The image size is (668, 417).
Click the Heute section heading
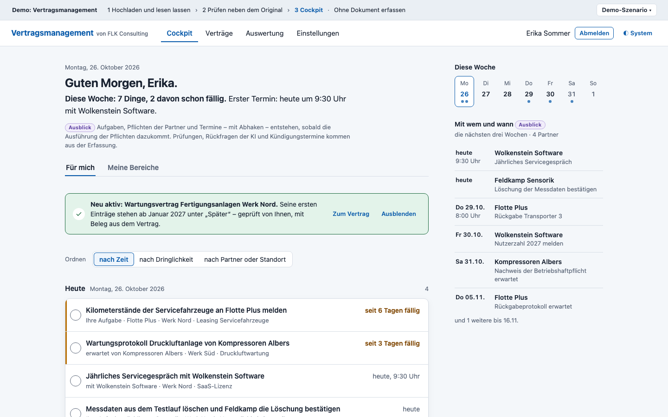pyautogui.click(x=75, y=288)
